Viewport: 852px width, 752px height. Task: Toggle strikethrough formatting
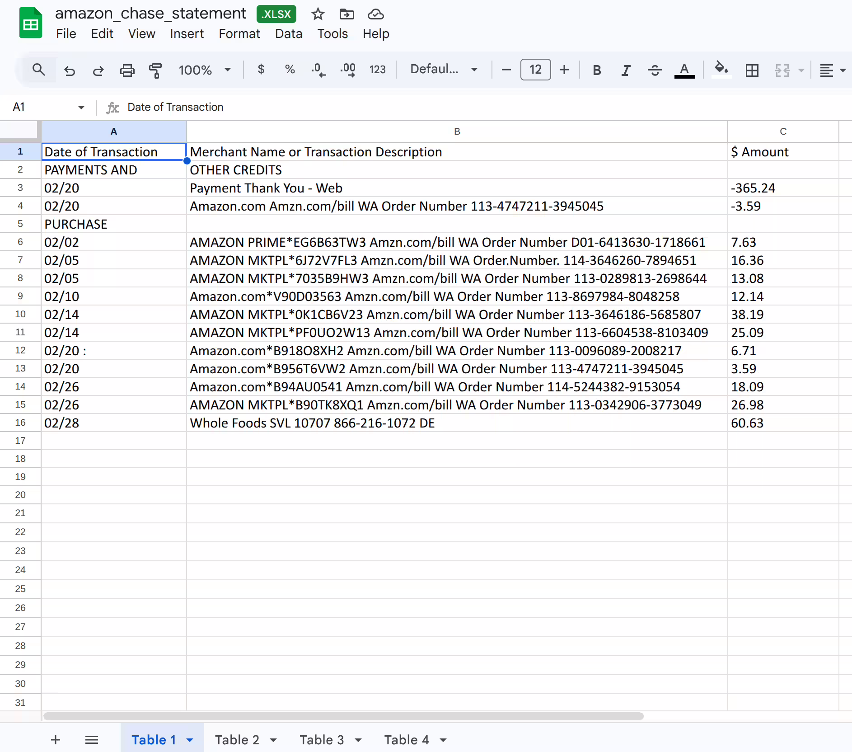[x=655, y=70]
